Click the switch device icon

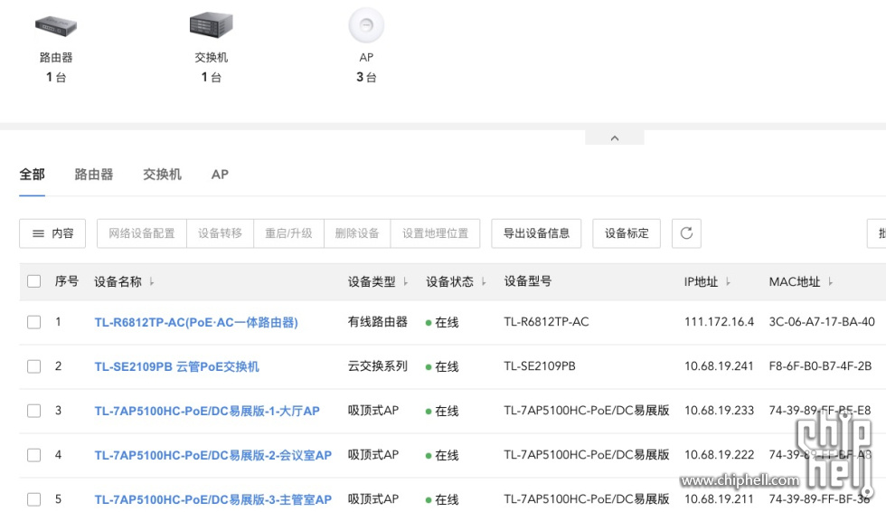(x=212, y=24)
